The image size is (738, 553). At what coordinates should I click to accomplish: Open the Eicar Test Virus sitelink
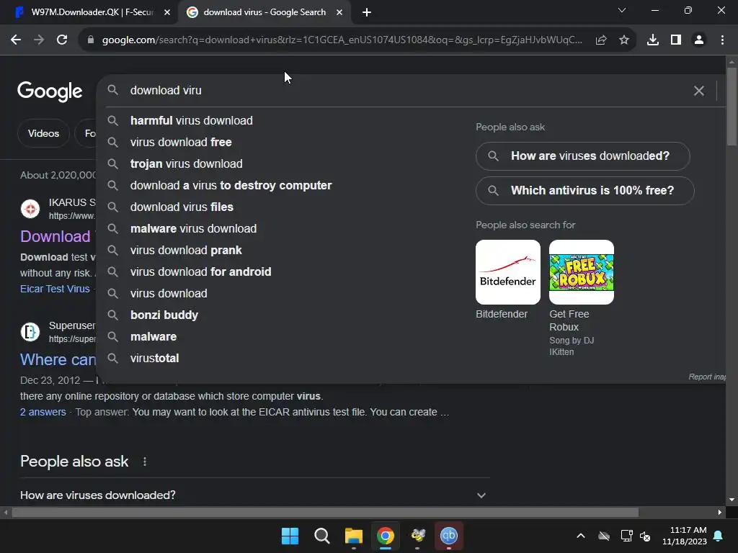click(x=55, y=289)
